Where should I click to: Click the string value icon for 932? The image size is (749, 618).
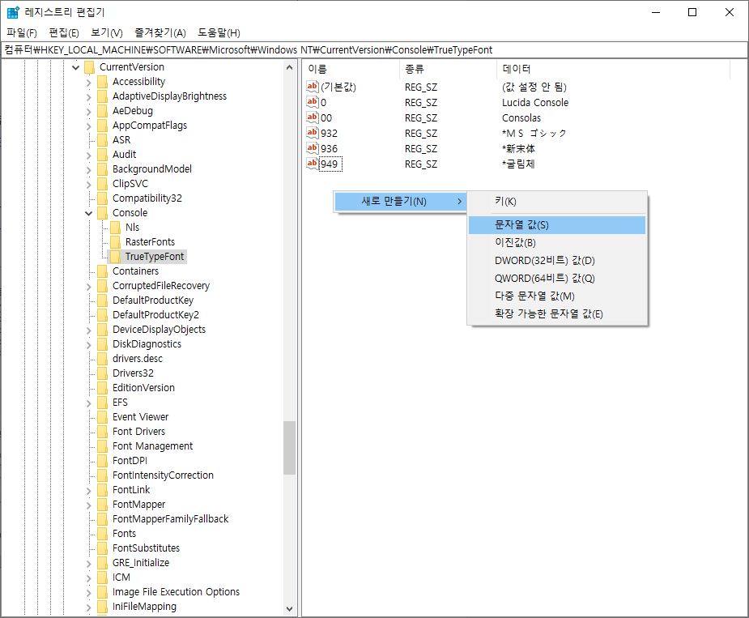click(x=313, y=133)
